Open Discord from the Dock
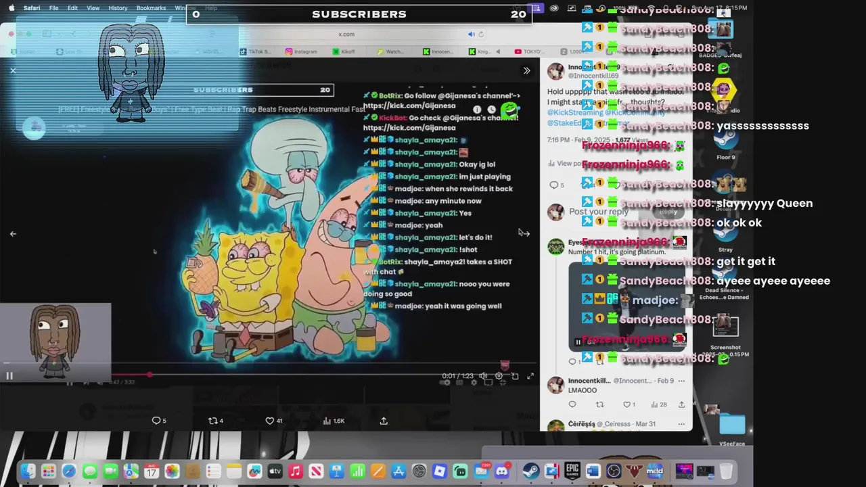Image resolution: width=866 pixels, height=487 pixels. pyautogui.click(x=502, y=471)
